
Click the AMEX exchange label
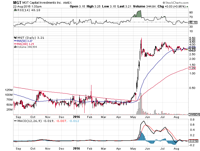tap(67, 3)
